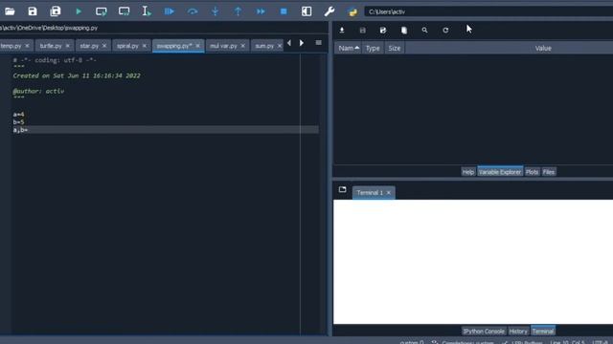Screen dimensions: 613x344
Task: Switch to the History pane
Action: click(x=518, y=332)
